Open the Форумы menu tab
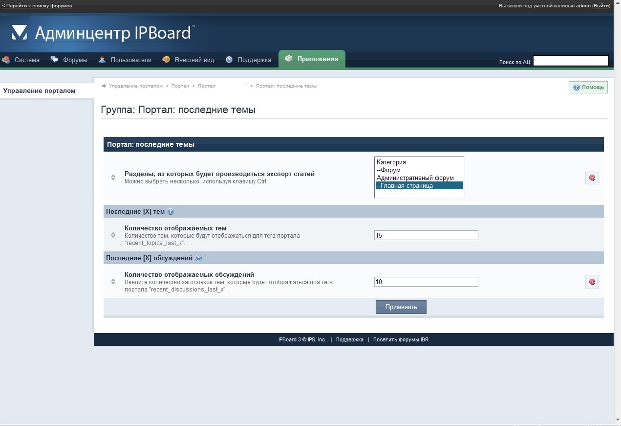Viewport: 621px width, 426px height. tap(69, 60)
